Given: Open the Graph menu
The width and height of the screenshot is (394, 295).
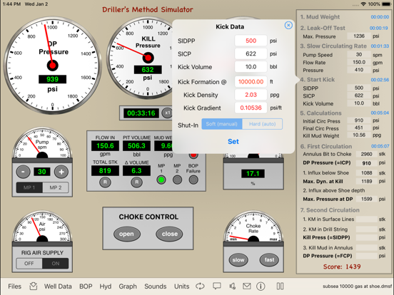Looking at the screenshot, I should 128,286.
